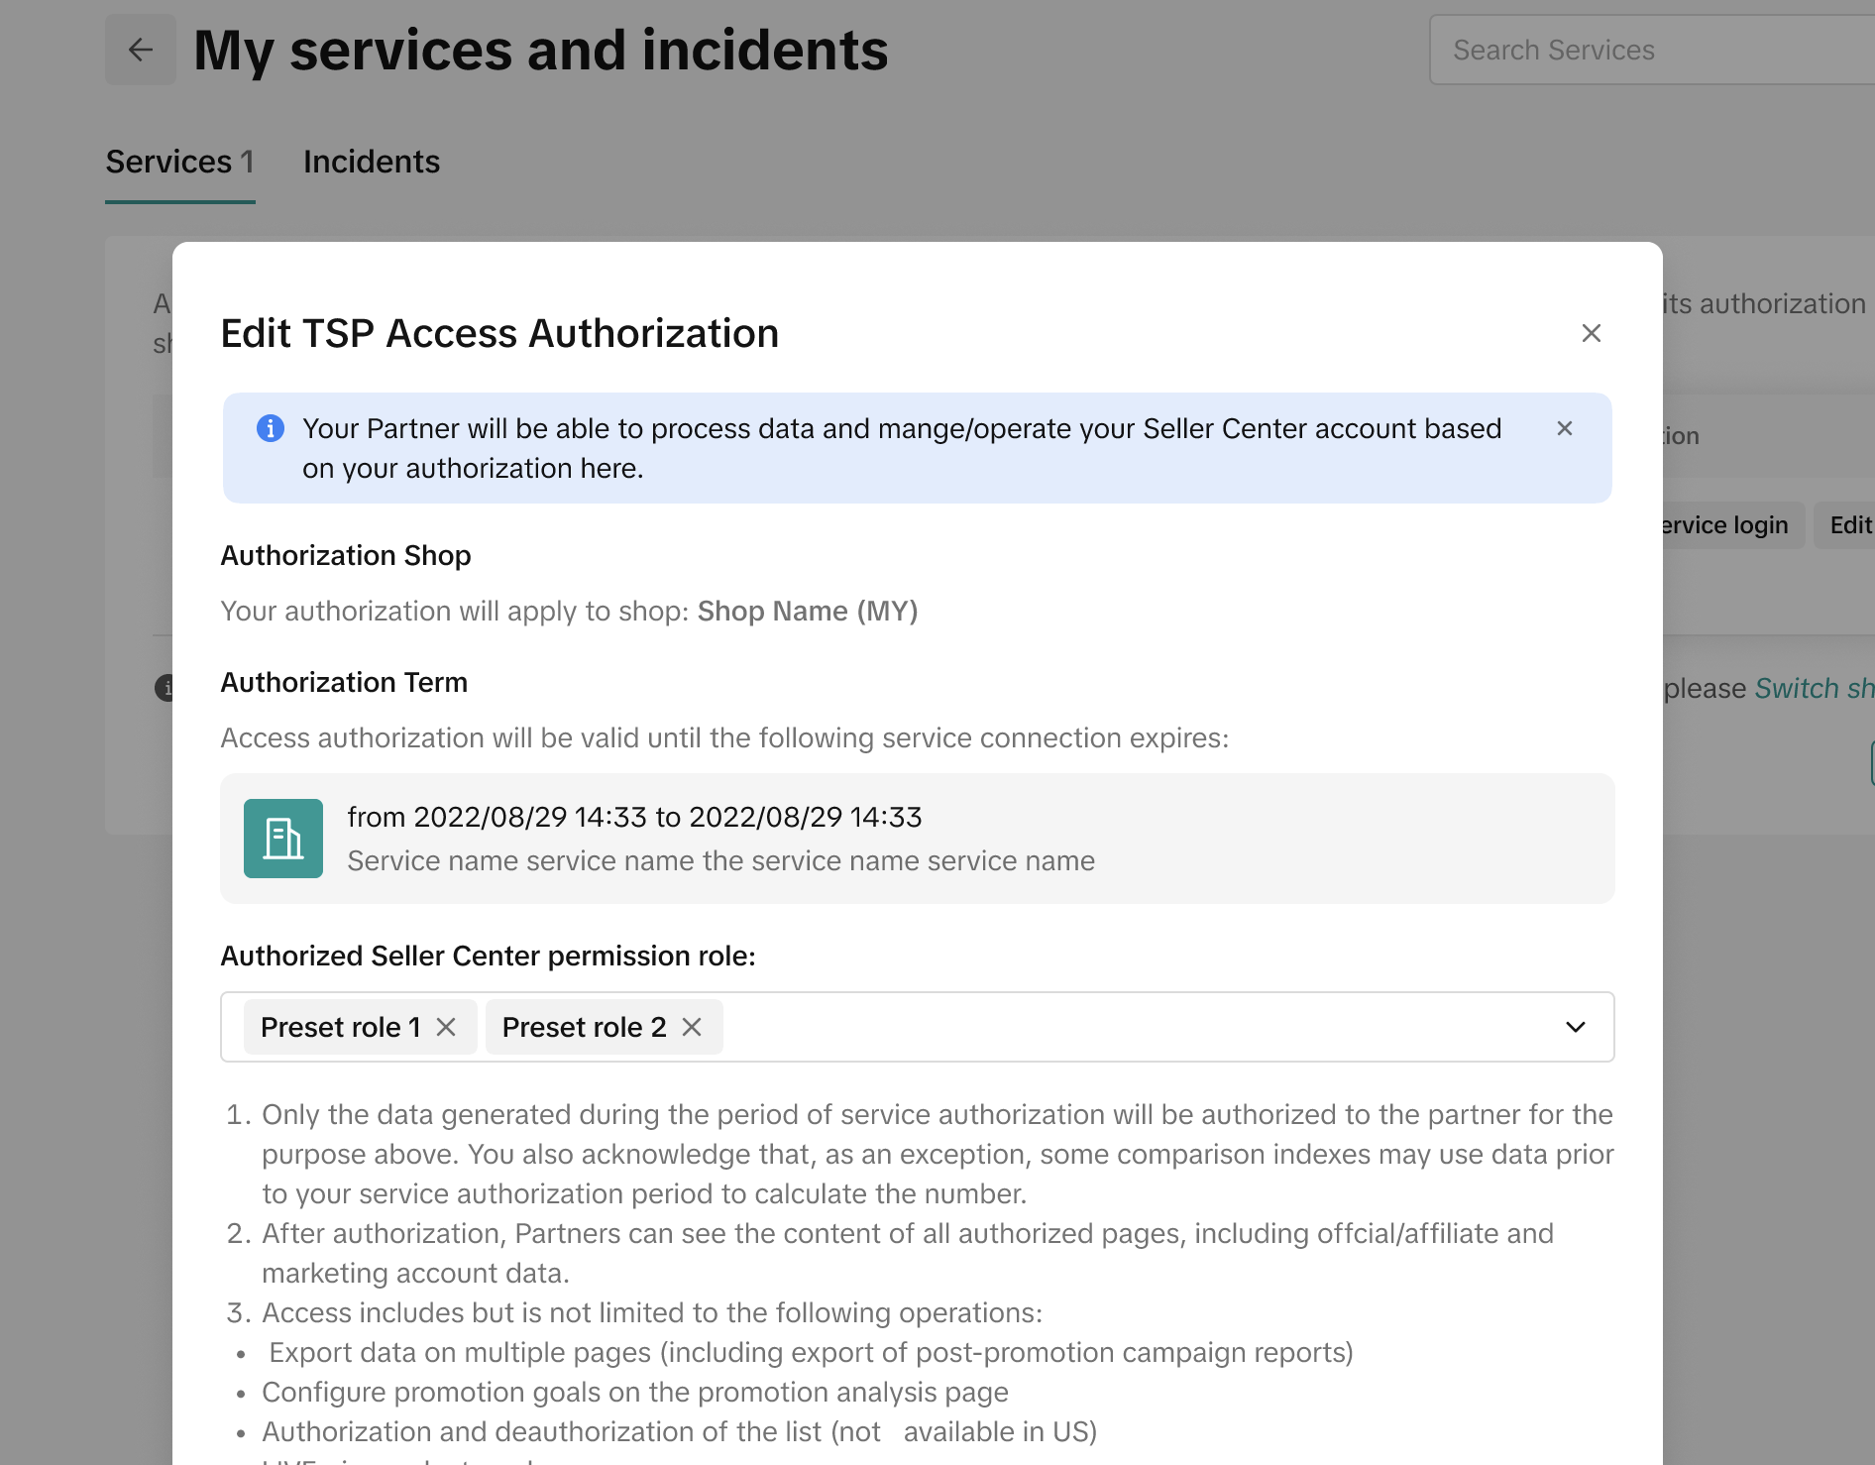Click the dark info icon behind dialog
Screen dimensions: 1875x1465
click(165, 687)
